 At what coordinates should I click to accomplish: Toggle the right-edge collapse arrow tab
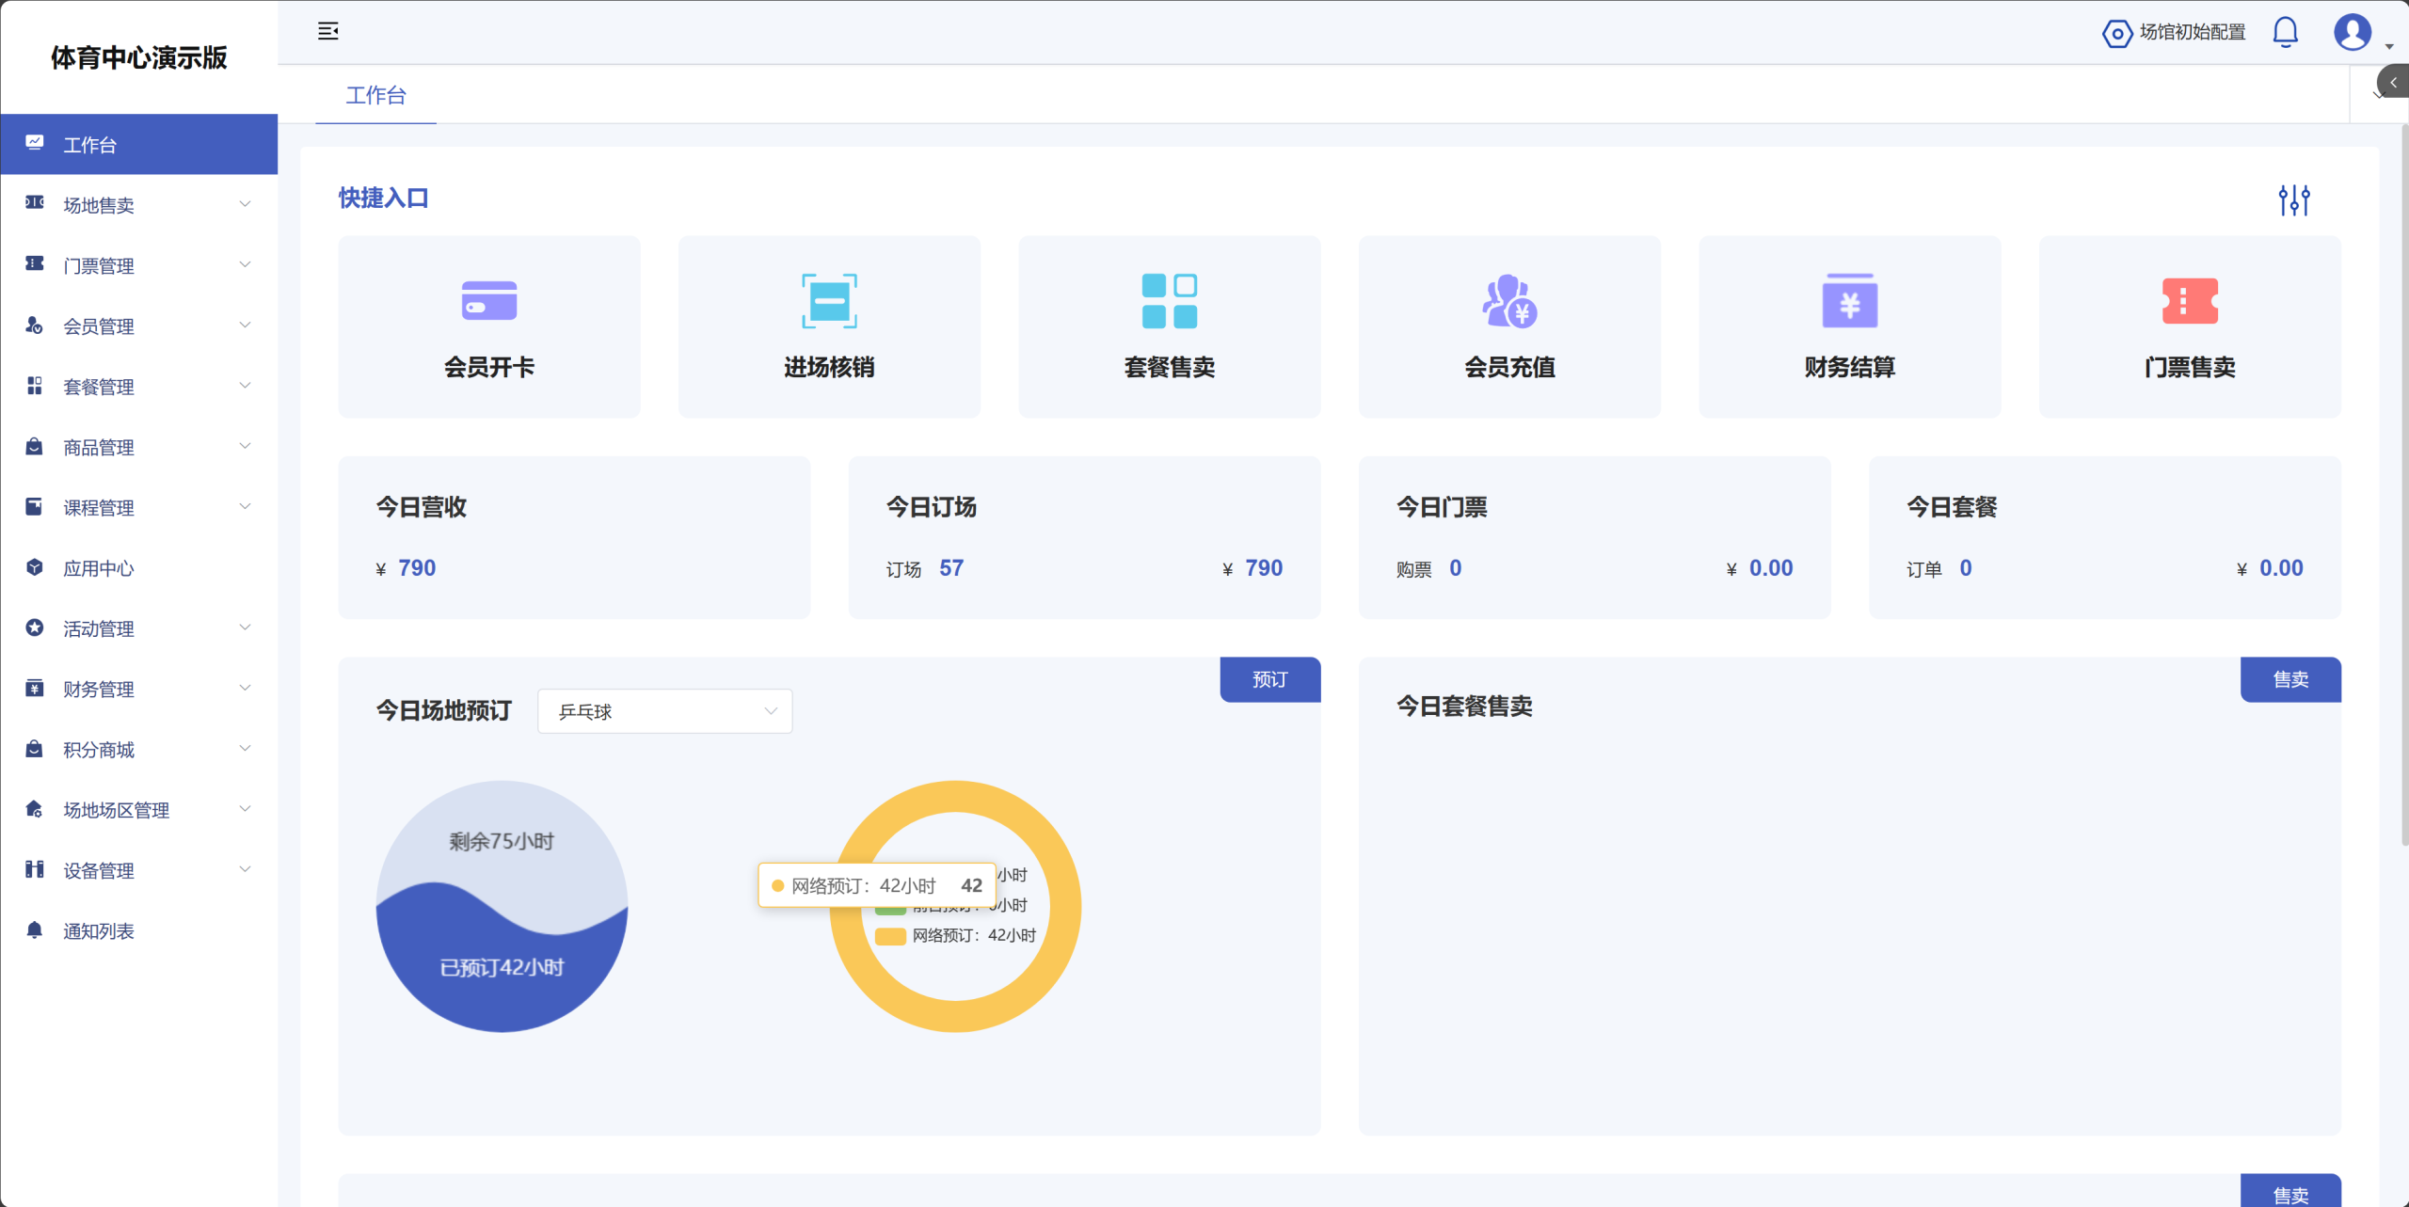coord(2393,83)
